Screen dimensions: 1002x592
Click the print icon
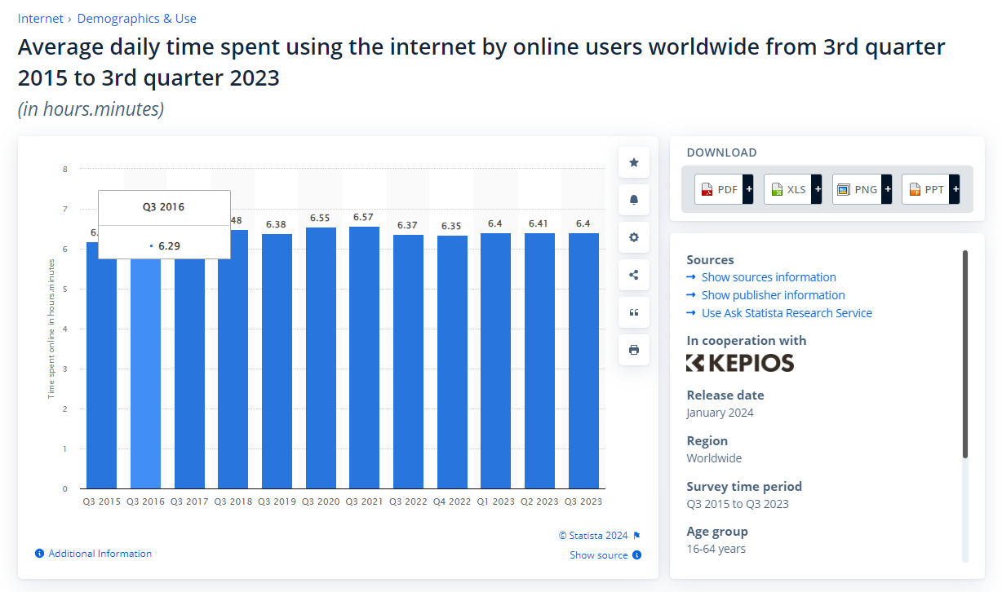pos(634,350)
